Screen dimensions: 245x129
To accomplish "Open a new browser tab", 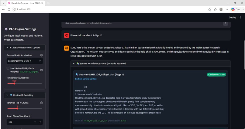I will point(48,3).
